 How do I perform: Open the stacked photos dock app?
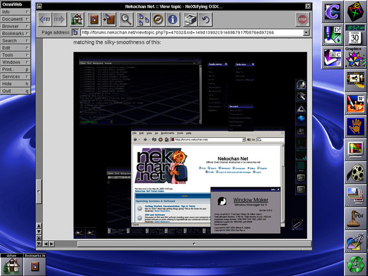coord(356,196)
